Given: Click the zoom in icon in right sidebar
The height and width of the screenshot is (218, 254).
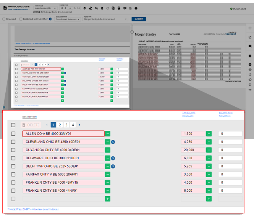Looking at the screenshot, I should (x=250, y=56).
